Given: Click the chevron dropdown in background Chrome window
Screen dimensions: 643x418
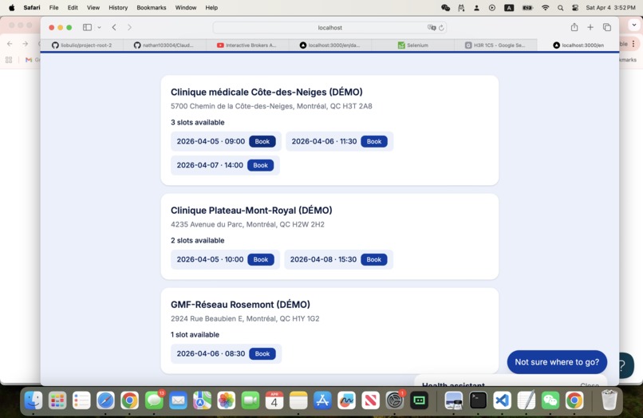Looking at the screenshot, I should [x=634, y=25].
